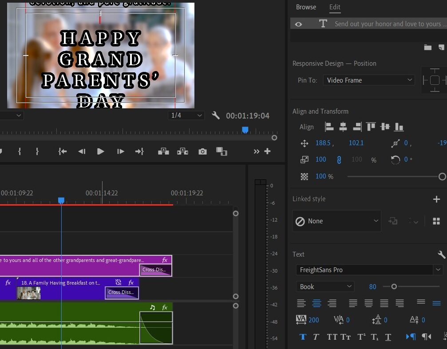Screen dimensions: 447x349
Task: Add a new linked style
Action: pos(436,199)
